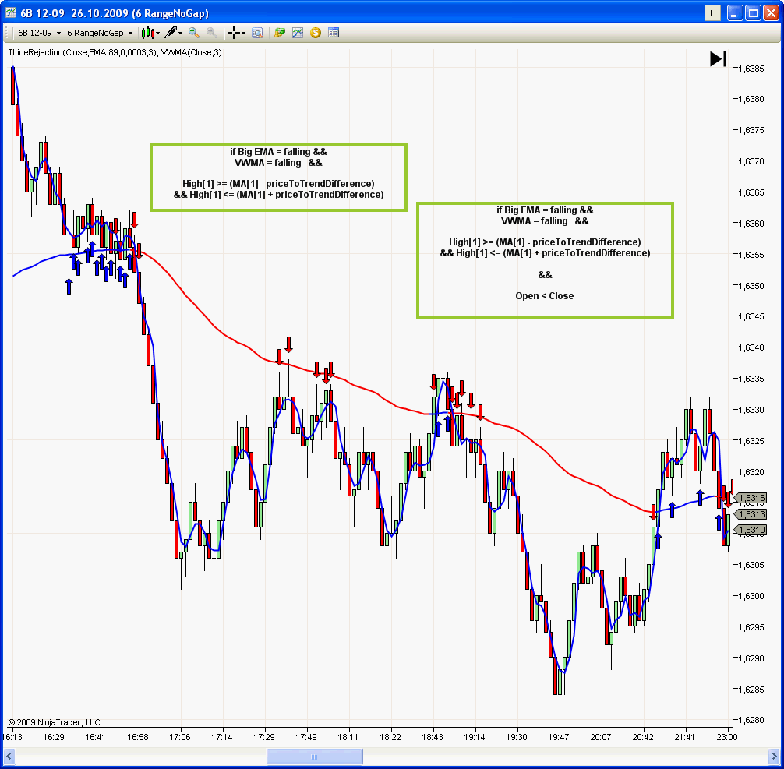
Task: Open the 6 RangeNoGap interval dropdown
Action: [x=100, y=33]
